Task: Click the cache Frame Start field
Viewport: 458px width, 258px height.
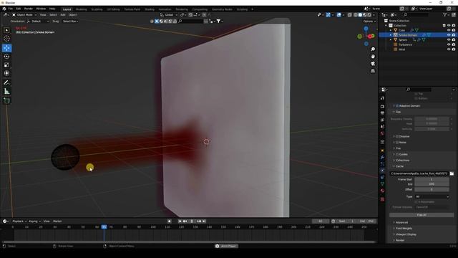Action: point(432,179)
